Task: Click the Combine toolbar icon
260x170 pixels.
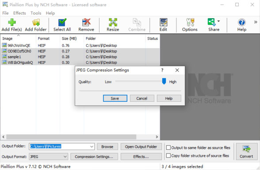Action: (137, 22)
